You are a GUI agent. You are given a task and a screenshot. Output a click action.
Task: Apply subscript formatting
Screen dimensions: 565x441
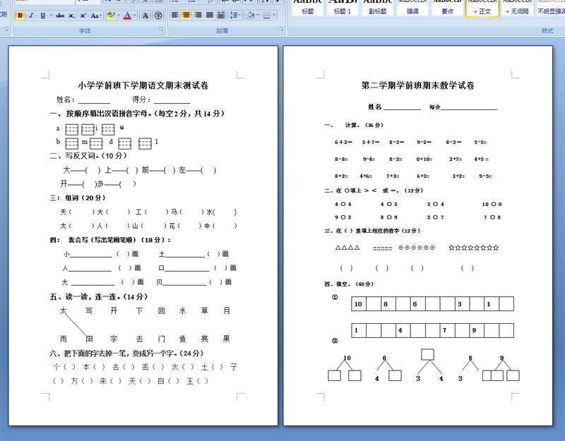72,16
